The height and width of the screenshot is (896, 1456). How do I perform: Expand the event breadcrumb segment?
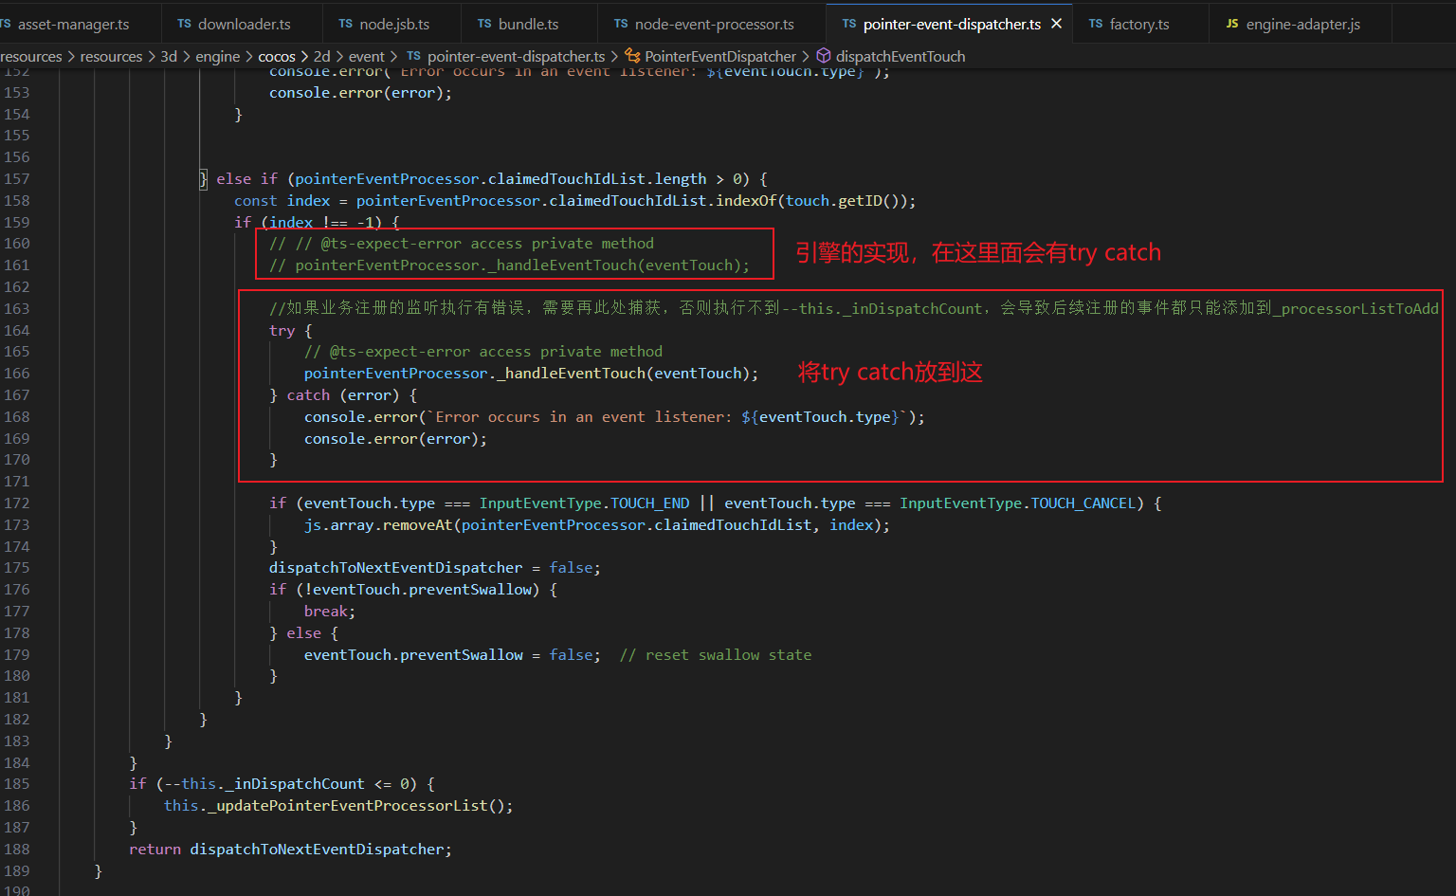[367, 57]
